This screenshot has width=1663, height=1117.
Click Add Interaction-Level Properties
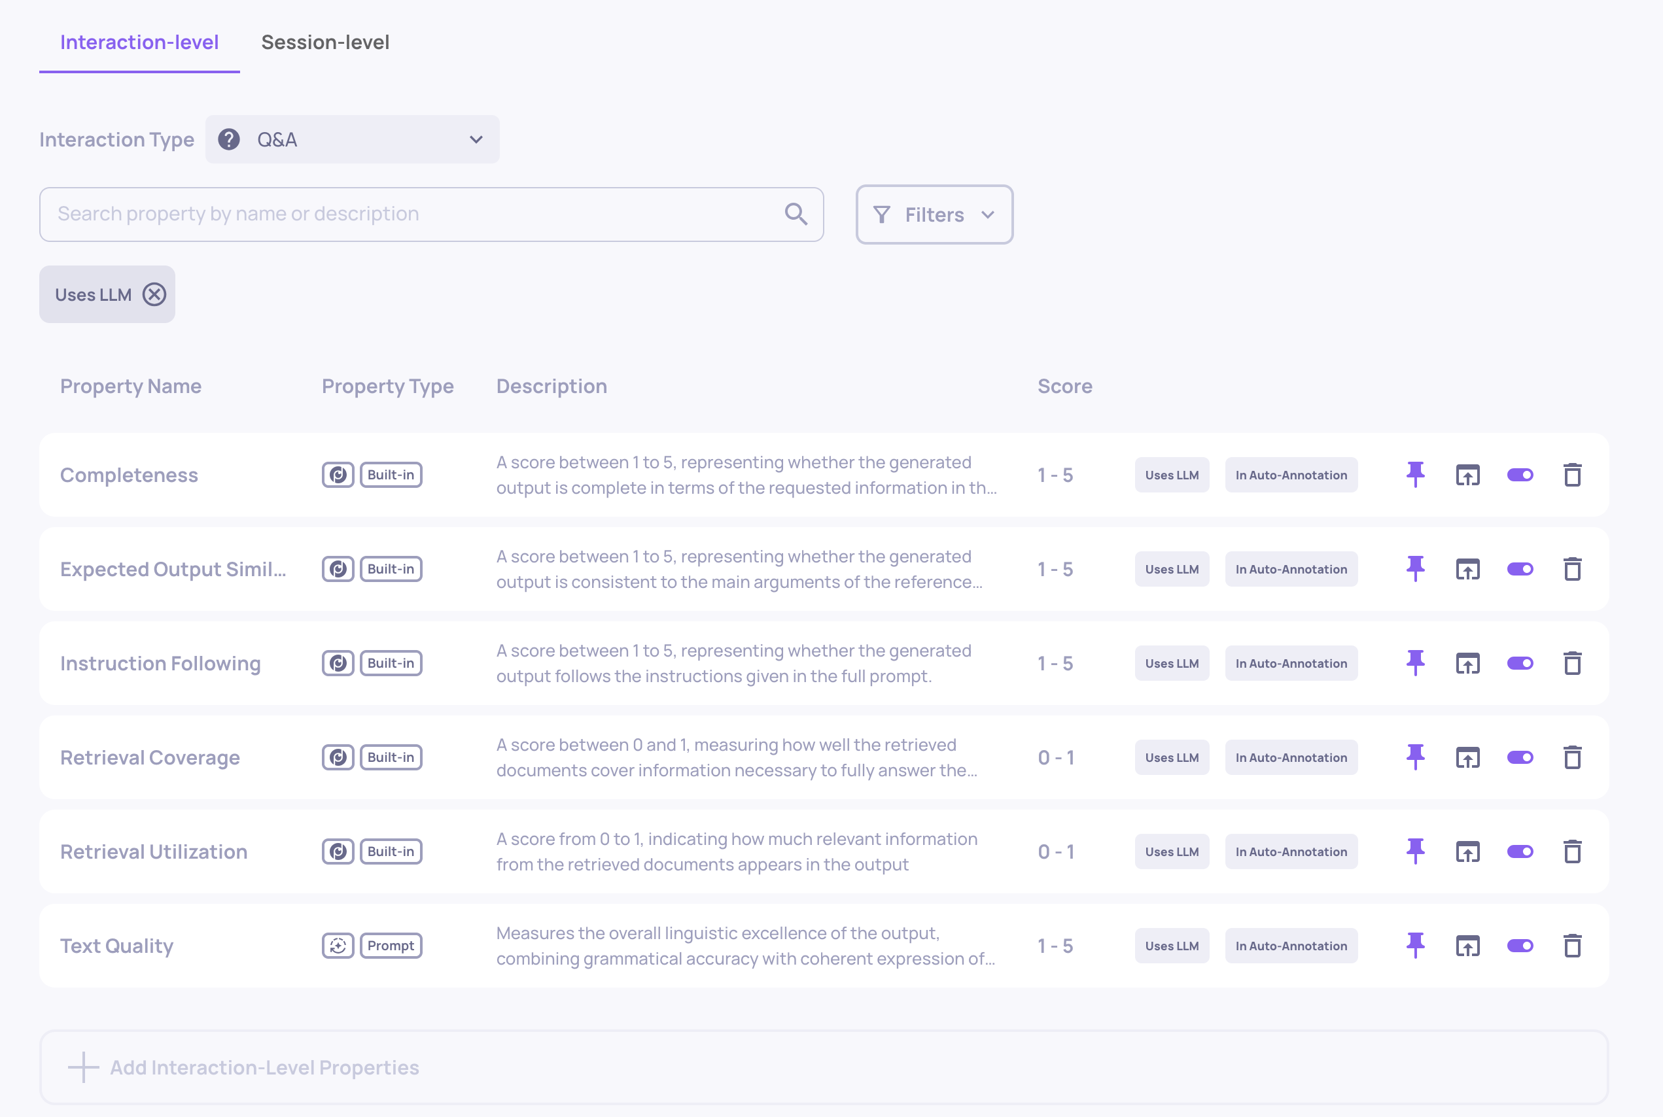(264, 1067)
